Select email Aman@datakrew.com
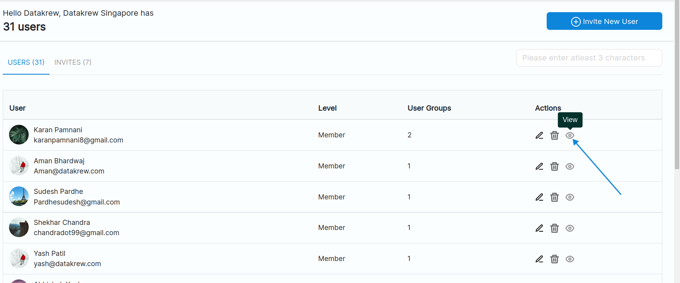 [x=69, y=171]
